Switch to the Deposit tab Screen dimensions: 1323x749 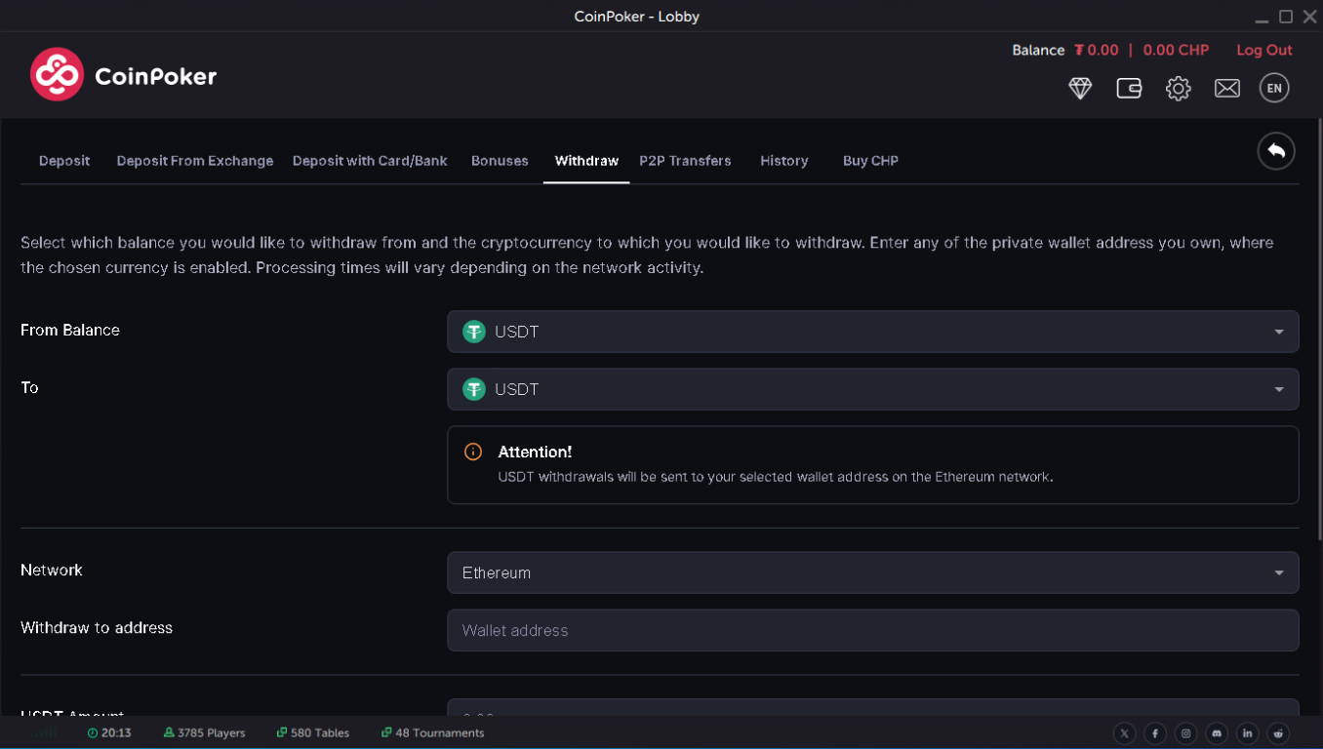coord(64,161)
